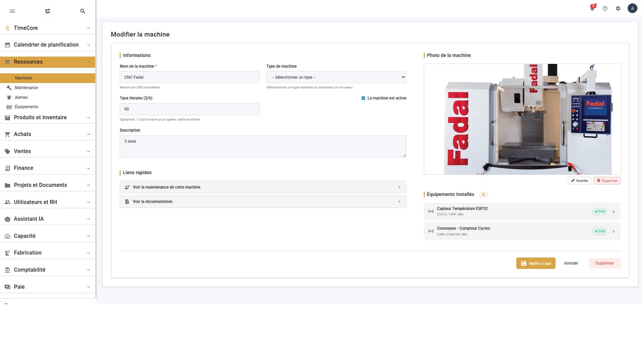Click Modifier button under machine photo
Screen dimensions: 642x359
(x=580, y=181)
